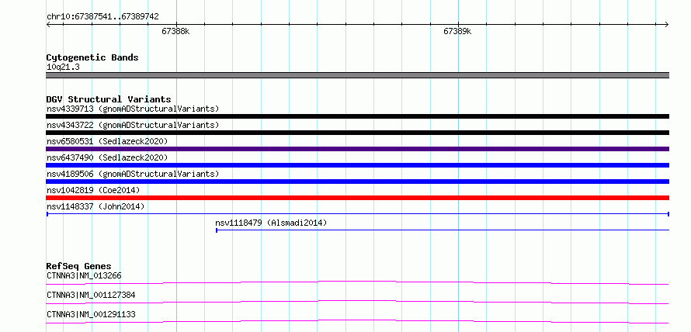This screenshot has width=691, height=332.
Task: Click the blue bar for nsv4189506
Action: [x=357, y=182]
